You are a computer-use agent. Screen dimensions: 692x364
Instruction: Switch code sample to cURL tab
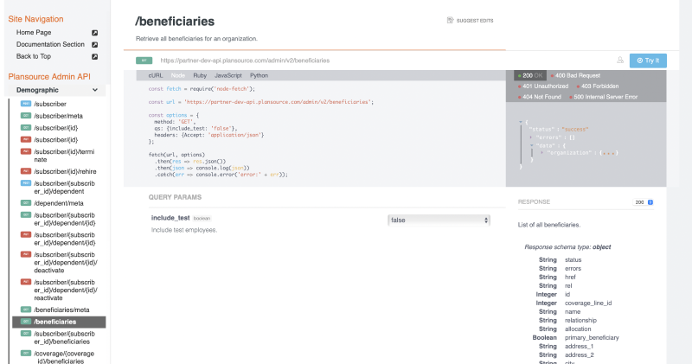156,76
